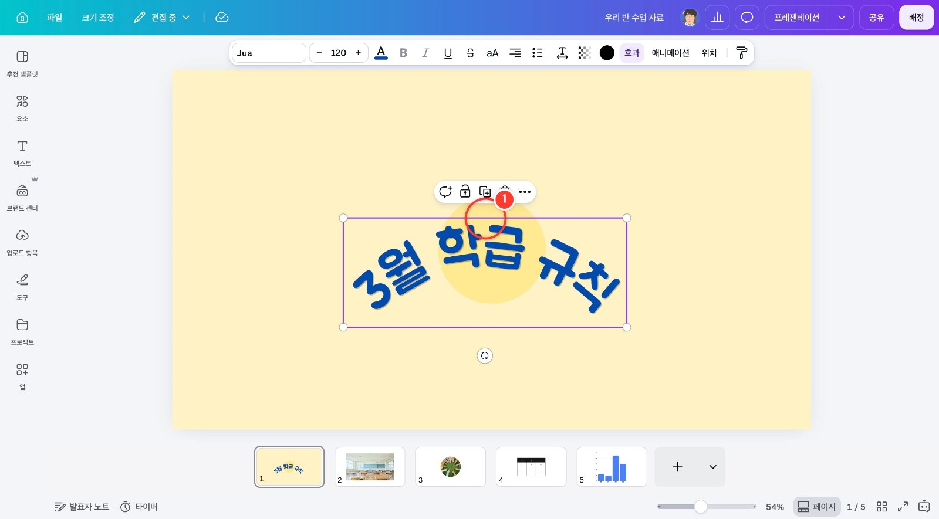
Task: Expand the 편집 중 editing mode dropdown
Action: click(162, 18)
